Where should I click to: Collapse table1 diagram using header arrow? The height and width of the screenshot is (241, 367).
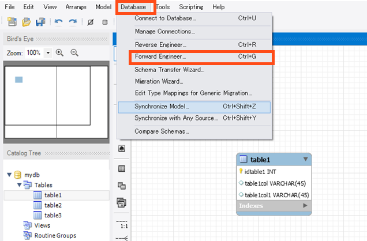(305, 159)
